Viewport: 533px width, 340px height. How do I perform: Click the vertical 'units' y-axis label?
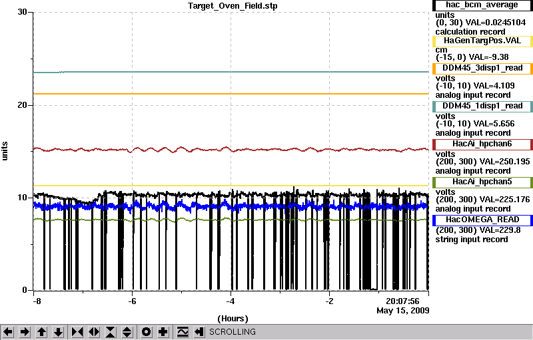pyautogui.click(x=5, y=151)
